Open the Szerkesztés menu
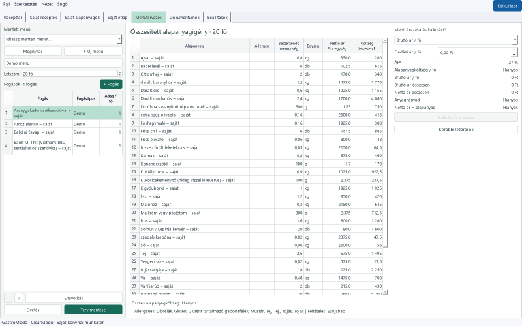This screenshot has width=522, height=326. point(25,4)
